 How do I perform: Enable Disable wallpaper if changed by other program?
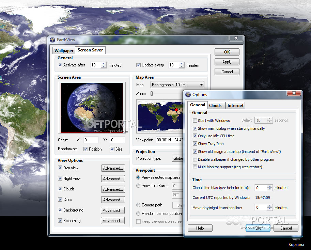[195, 159]
